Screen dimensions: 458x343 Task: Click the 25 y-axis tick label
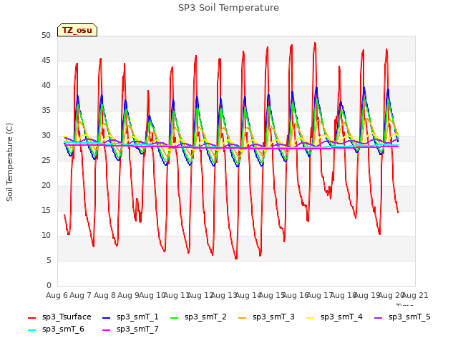click(x=46, y=160)
